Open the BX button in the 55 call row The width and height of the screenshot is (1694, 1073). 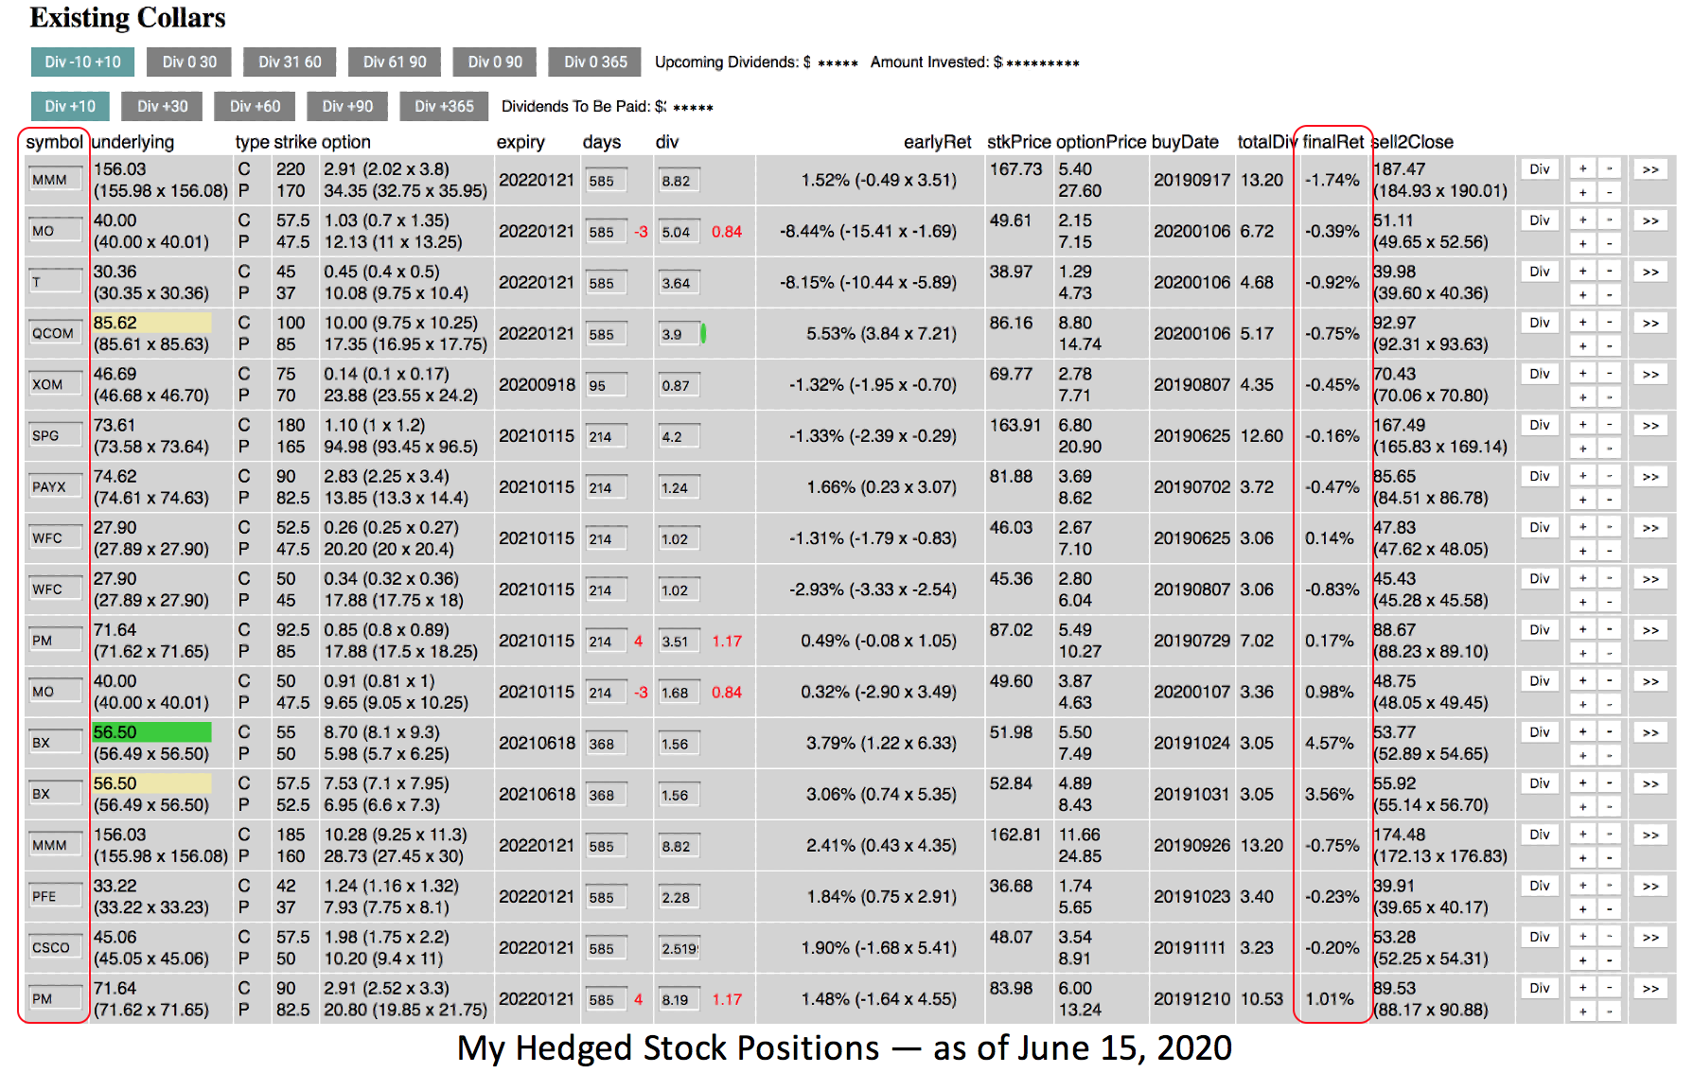pyautogui.click(x=55, y=743)
